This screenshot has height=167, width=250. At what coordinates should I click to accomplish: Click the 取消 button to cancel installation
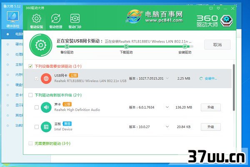click(217, 45)
